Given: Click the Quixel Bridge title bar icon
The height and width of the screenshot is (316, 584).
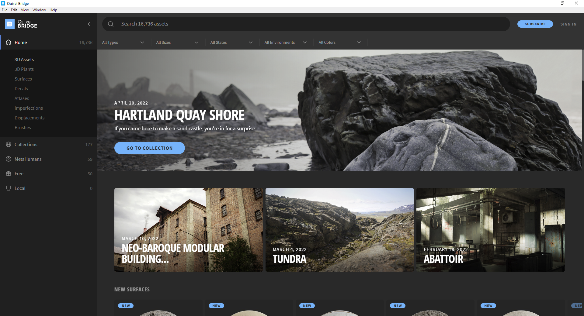Looking at the screenshot, I should coord(3,3).
